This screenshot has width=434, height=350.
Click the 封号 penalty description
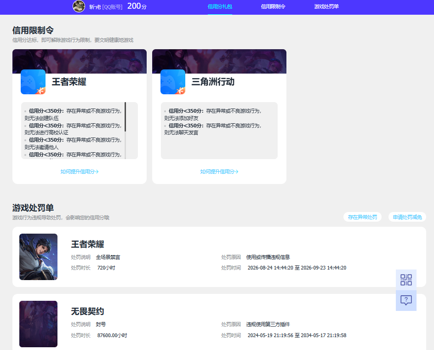pos(101,324)
